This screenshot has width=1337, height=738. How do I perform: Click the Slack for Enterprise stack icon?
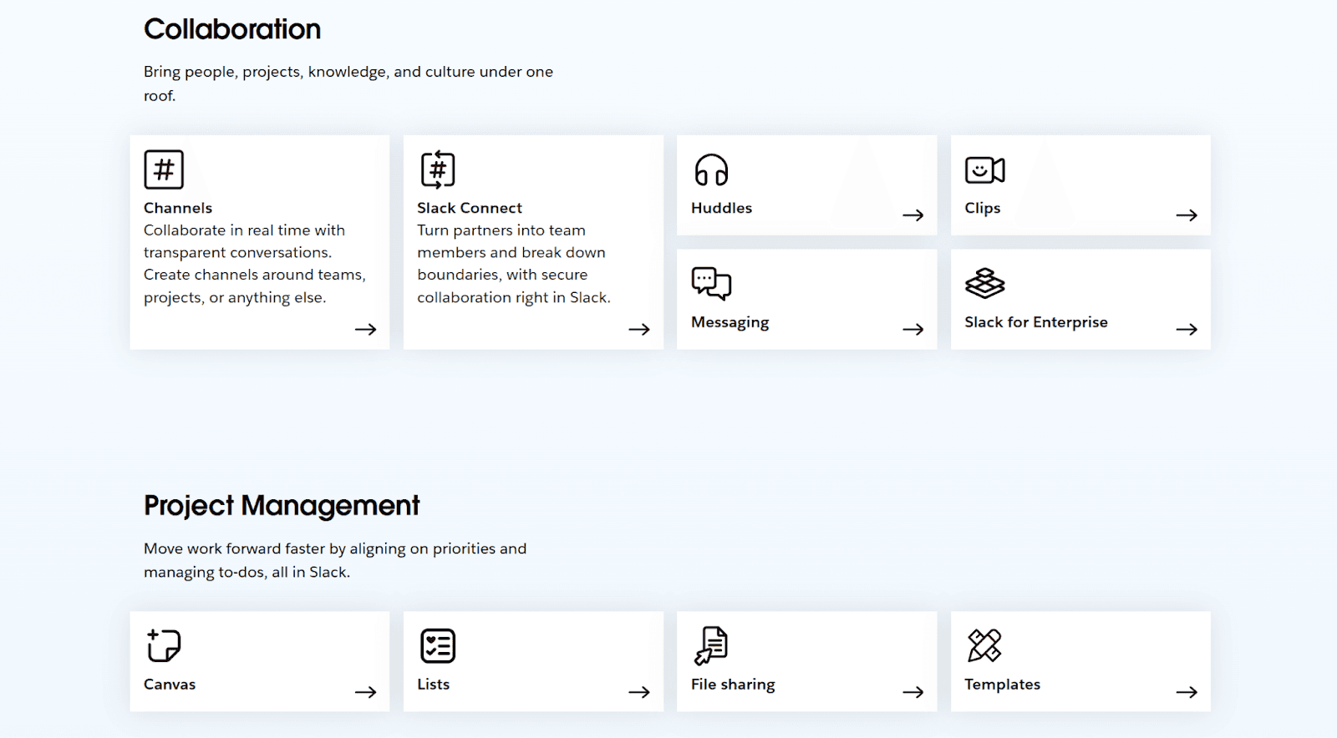click(984, 284)
